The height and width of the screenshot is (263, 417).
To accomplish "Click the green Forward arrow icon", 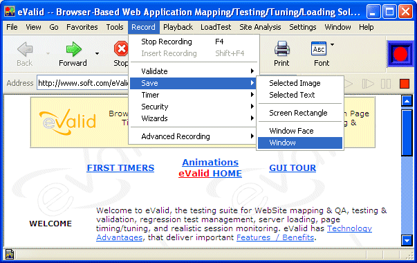I will 73,49.
